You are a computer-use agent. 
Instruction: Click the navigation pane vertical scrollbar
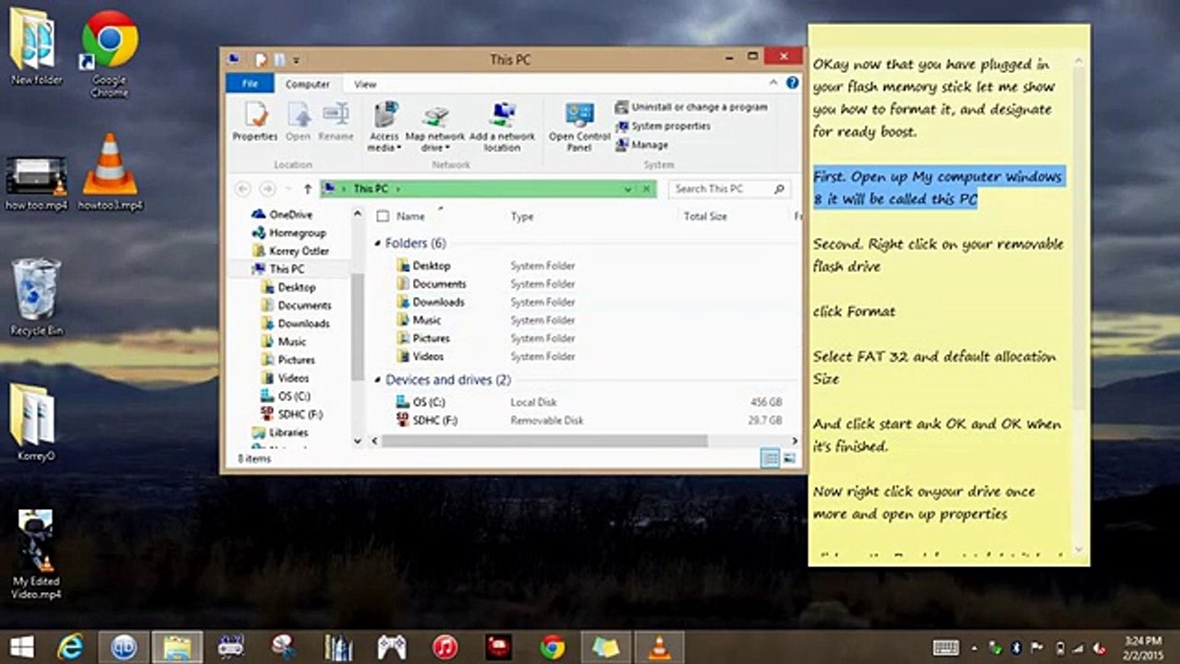click(358, 327)
